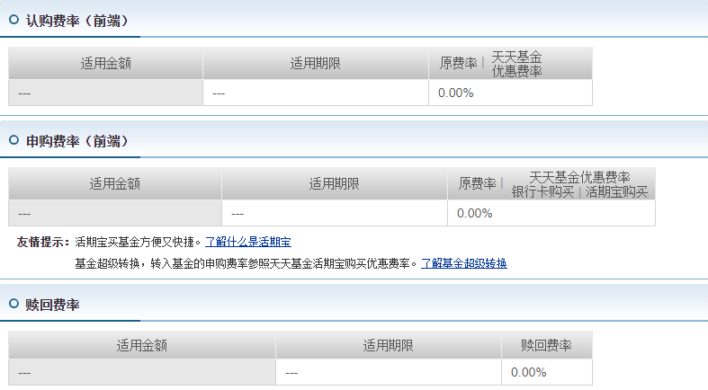Open the 了解什么是活期宝 link
The height and width of the screenshot is (390, 708).
pyautogui.click(x=248, y=242)
